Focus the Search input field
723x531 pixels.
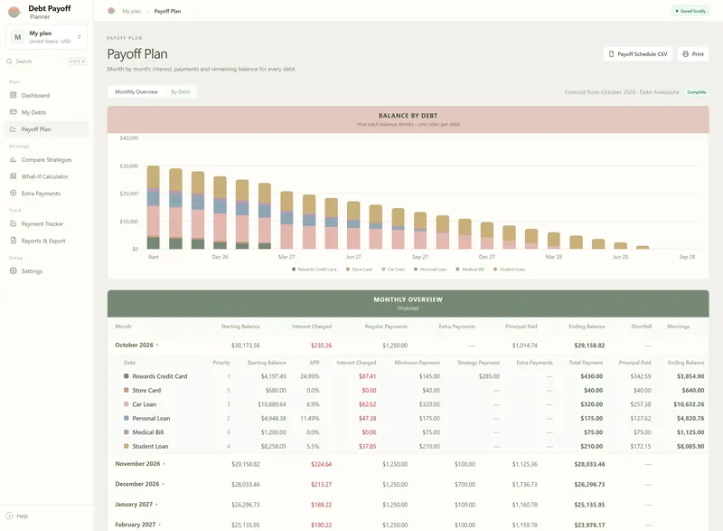47,61
